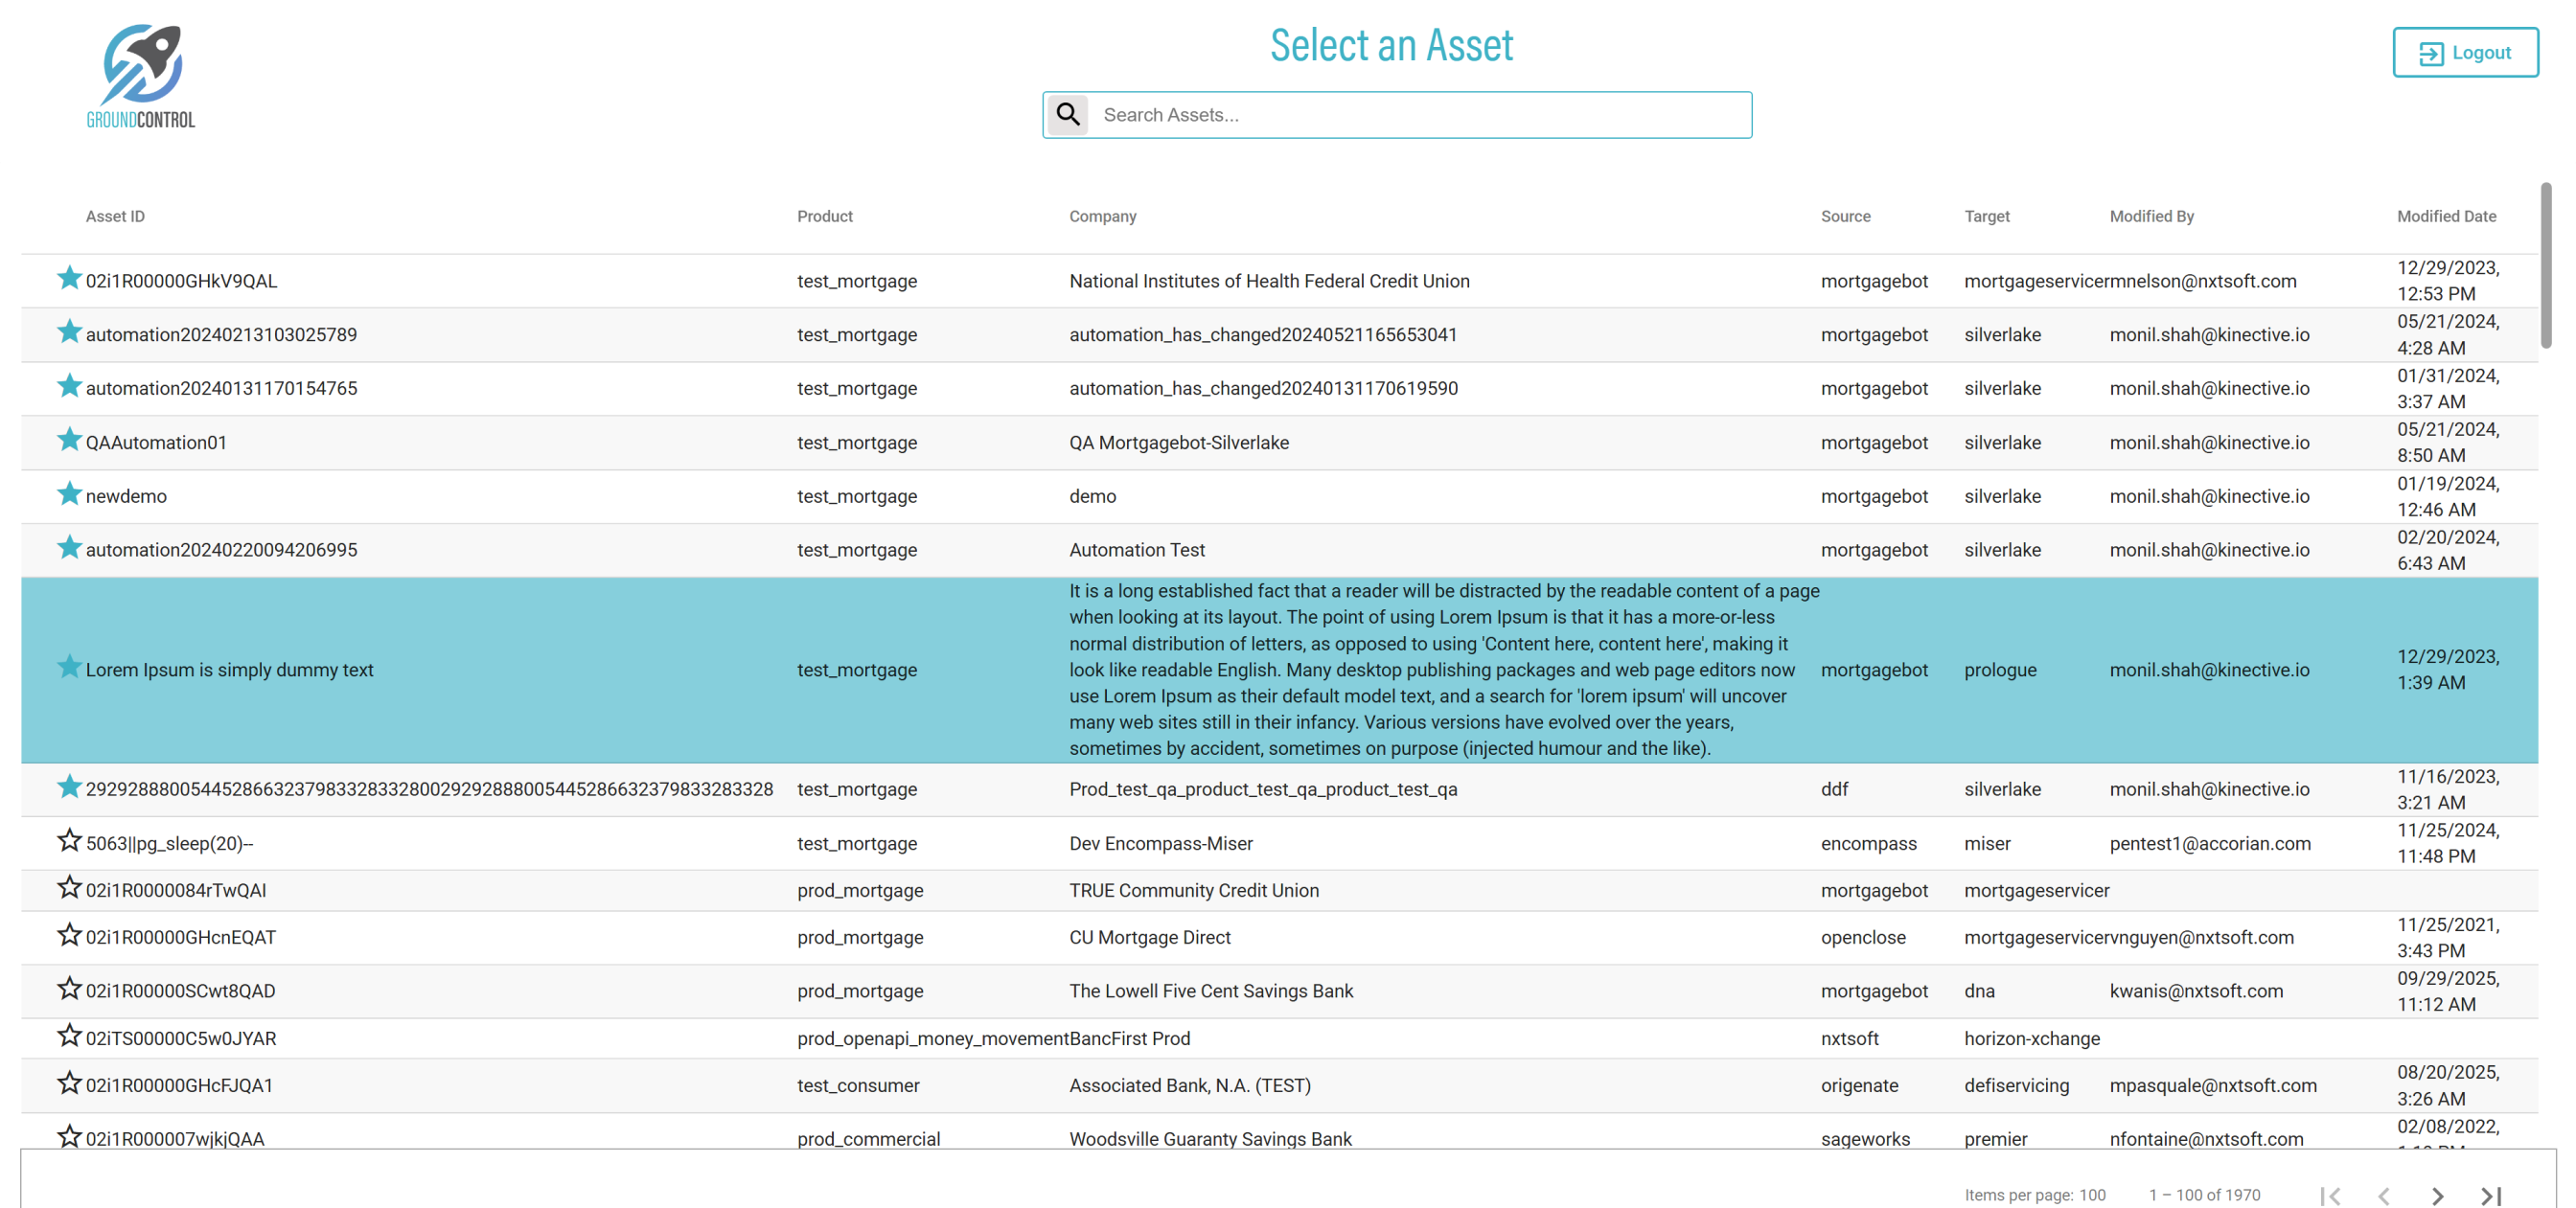Select National Institutes of Health Federal Credit Union
The width and height of the screenshot is (2576, 1208).
click(1268, 281)
